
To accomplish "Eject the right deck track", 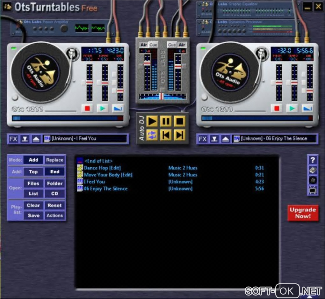I will coord(226,139).
